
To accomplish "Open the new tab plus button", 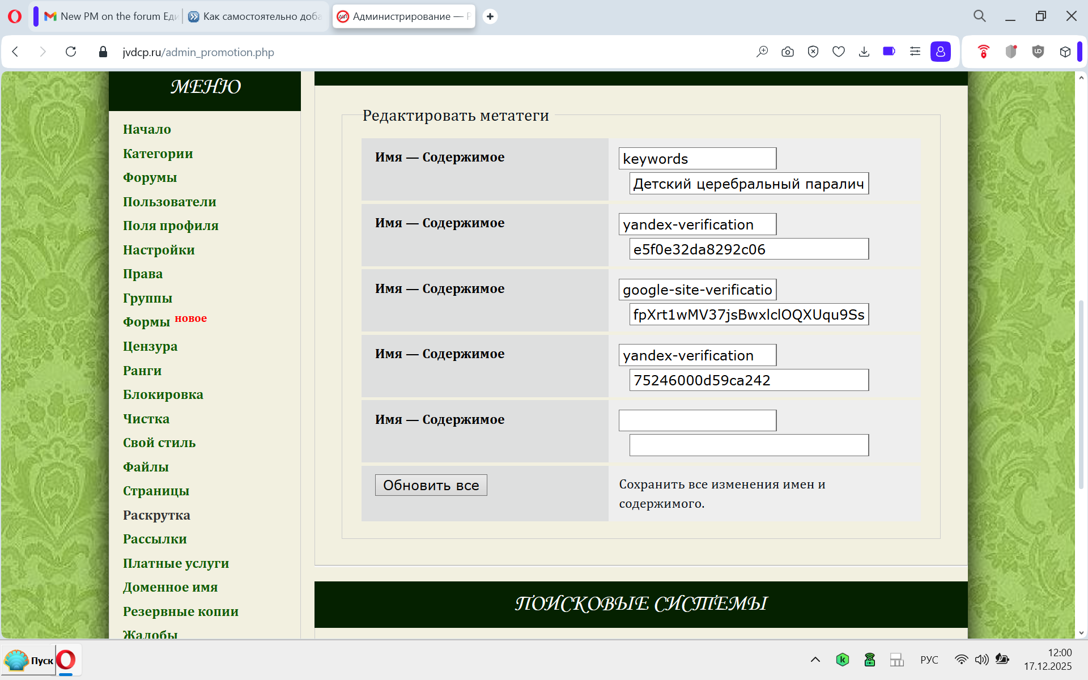I will tap(490, 16).
